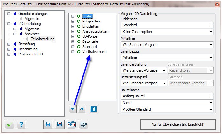Click the green checkmark OK button
The width and height of the screenshot is (222, 134).
click(10, 124)
